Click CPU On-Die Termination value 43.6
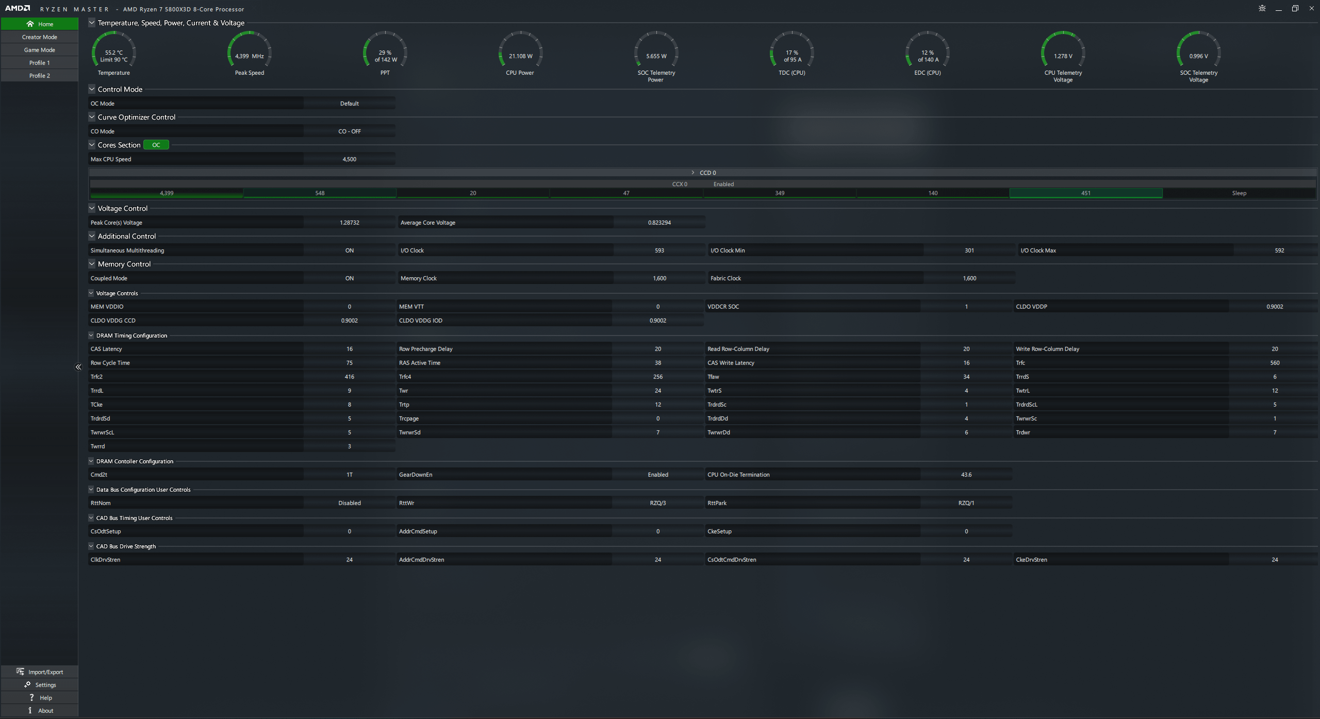The height and width of the screenshot is (719, 1320). coord(966,475)
